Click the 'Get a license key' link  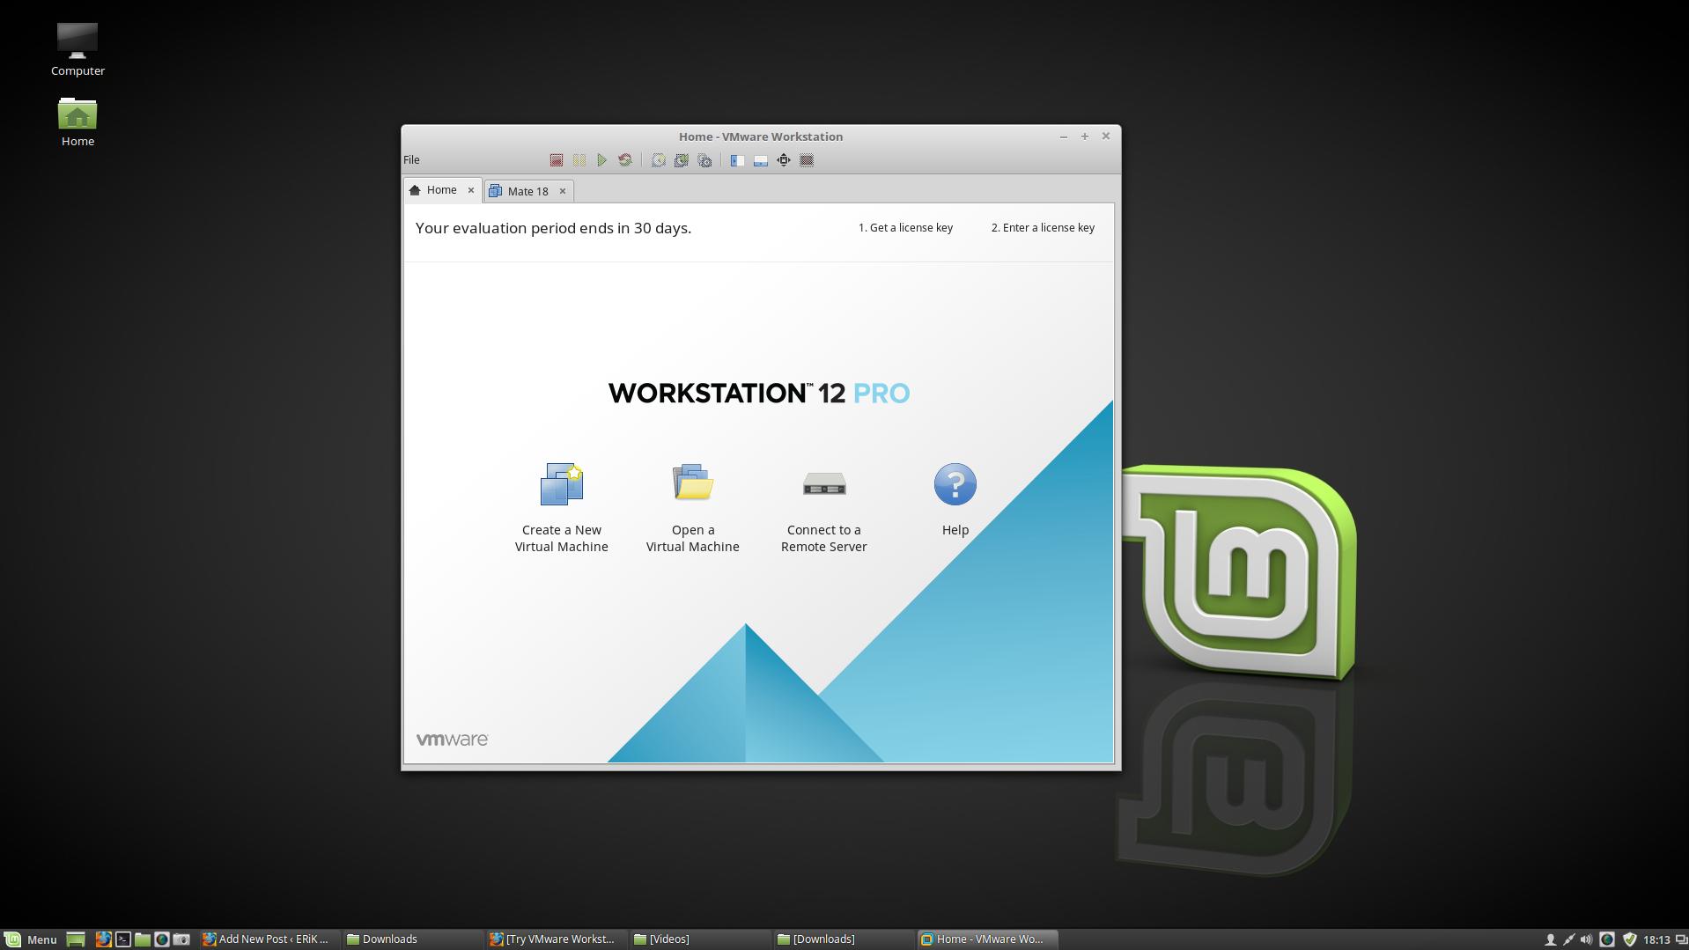(x=905, y=228)
